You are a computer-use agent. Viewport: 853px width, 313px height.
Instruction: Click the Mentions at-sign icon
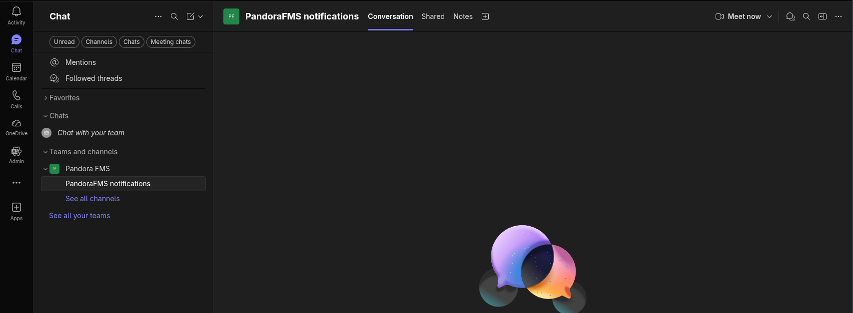pyautogui.click(x=54, y=62)
